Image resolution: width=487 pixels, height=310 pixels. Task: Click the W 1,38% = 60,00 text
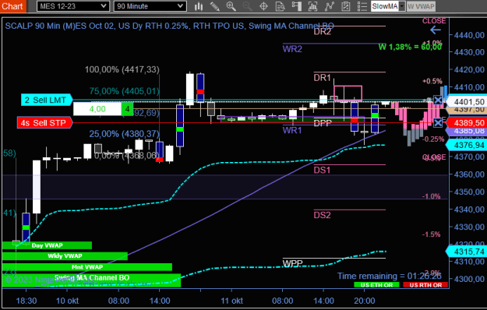coord(410,48)
